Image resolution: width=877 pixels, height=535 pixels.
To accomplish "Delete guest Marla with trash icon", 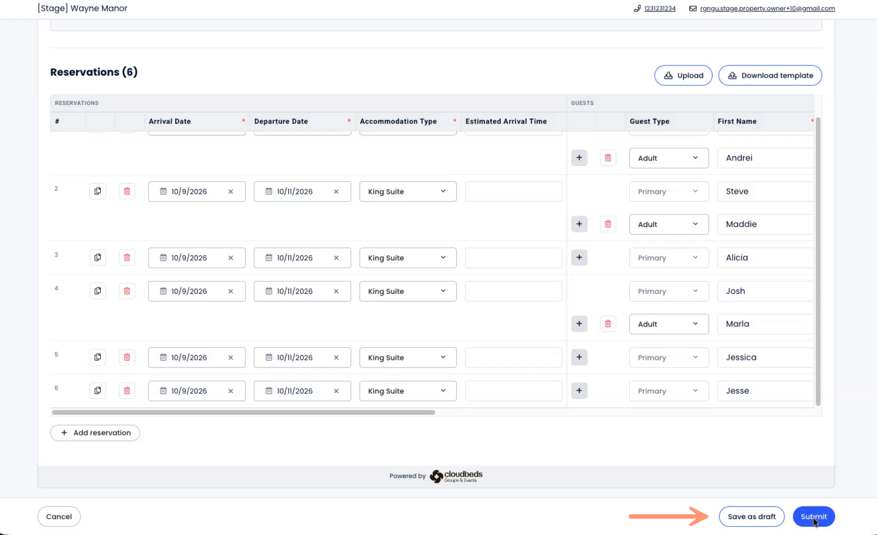I will [608, 324].
